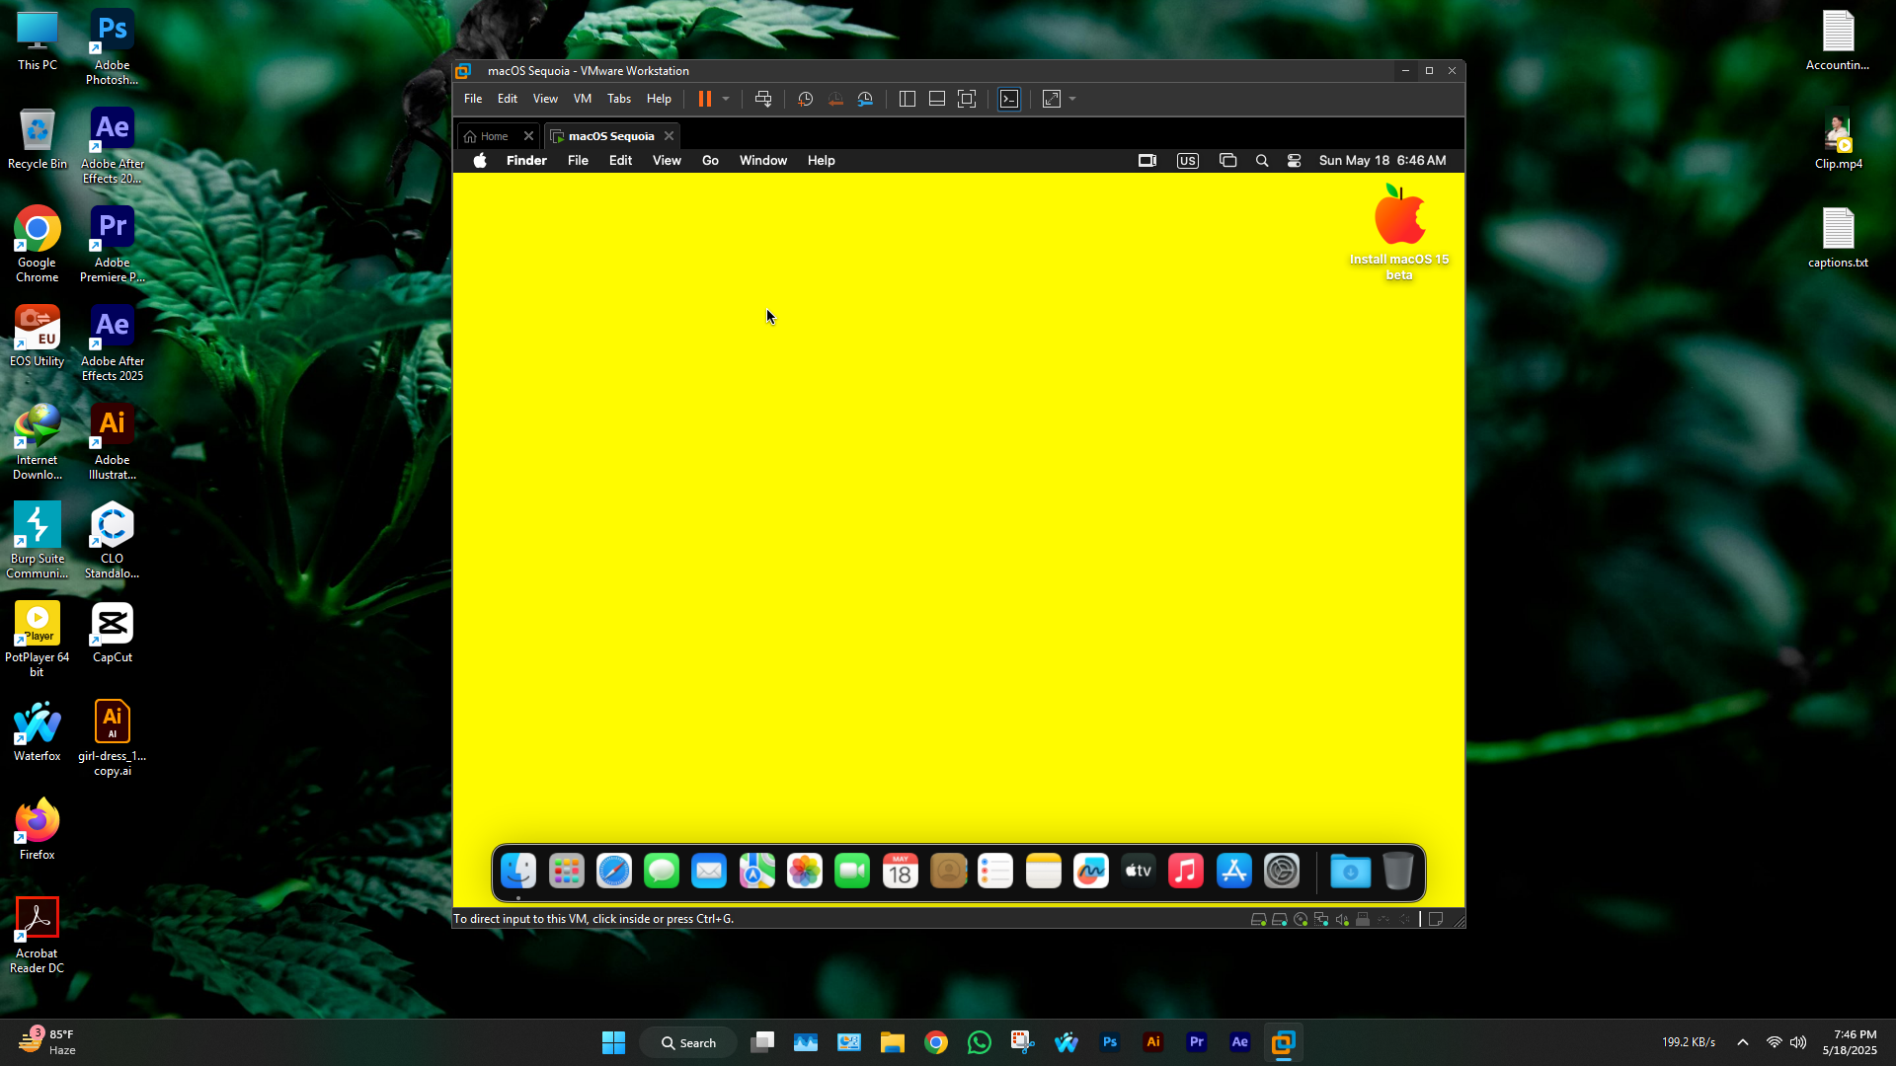Expand the power options dropdown arrow
The image size is (1896, 1066).
pyautogui.click(x=726, y=99)
